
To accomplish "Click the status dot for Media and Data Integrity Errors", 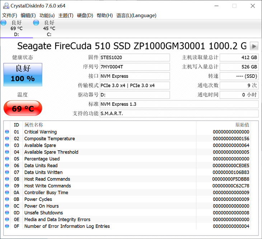I will [7, 219].
